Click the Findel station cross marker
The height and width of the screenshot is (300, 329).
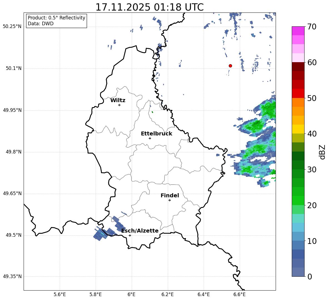click(x=170, y=200)
